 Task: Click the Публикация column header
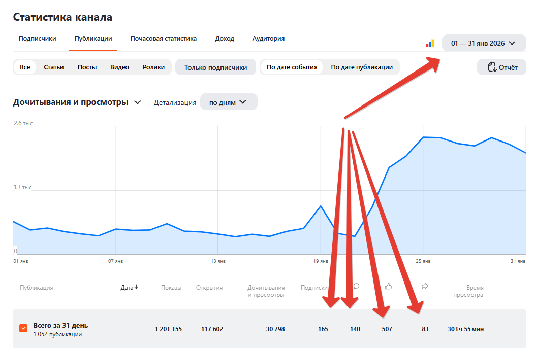coord(36,288)
